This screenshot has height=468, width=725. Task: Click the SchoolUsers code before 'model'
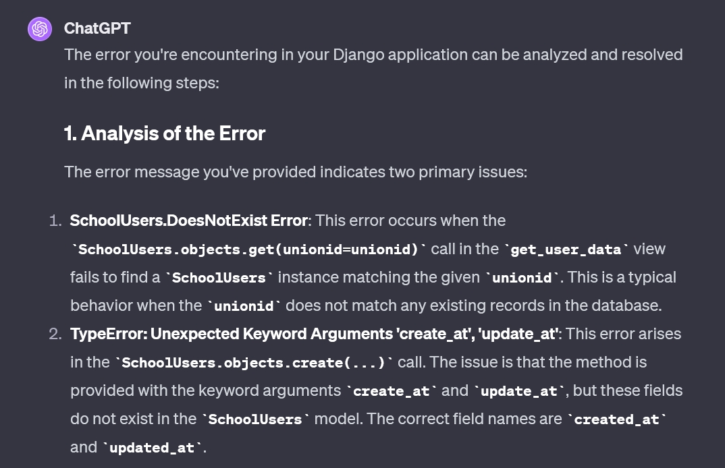tap(255, 419)
